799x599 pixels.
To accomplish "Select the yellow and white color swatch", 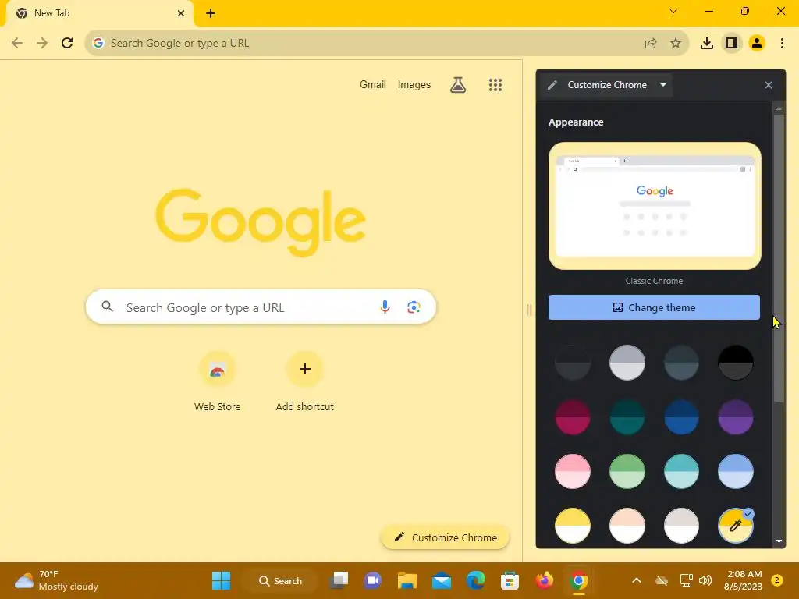I will [573, 526].
